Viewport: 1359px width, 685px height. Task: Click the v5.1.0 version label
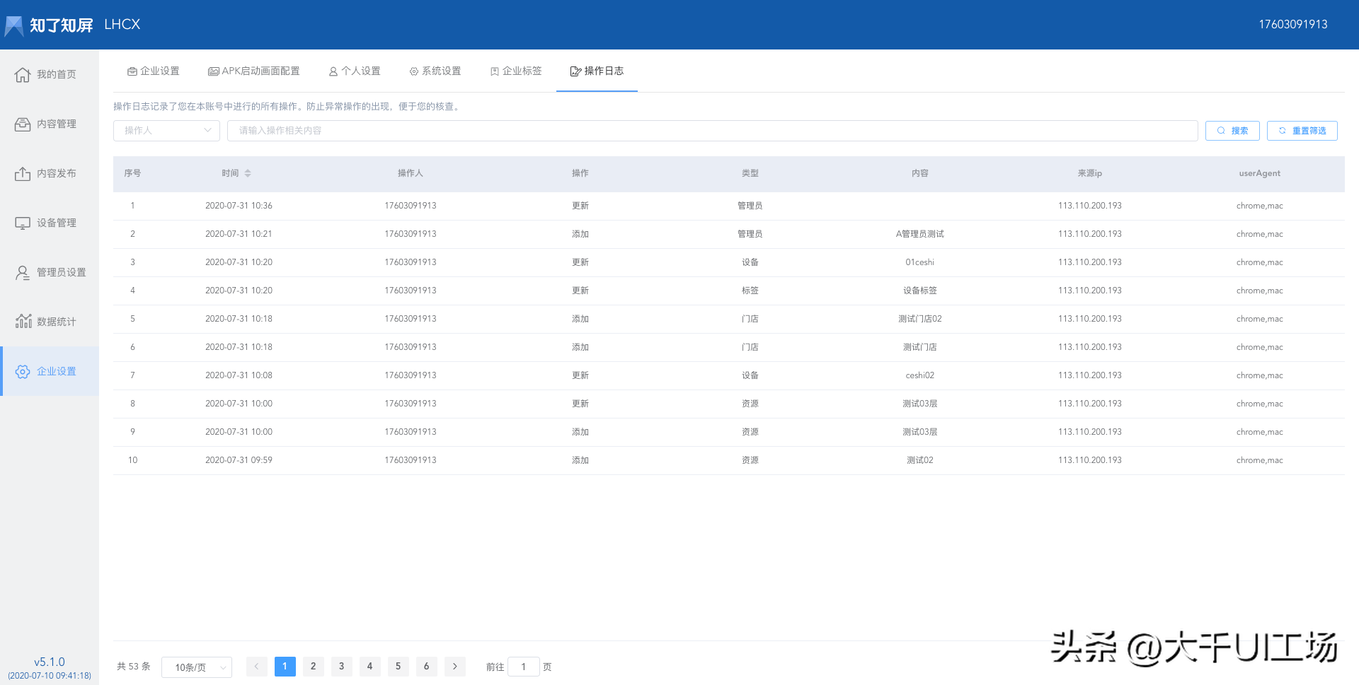click(50, 662)
